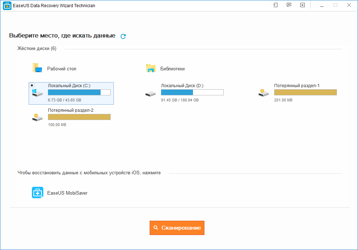Image resolution: width=358 pixels, height=250 pixels.
Task: Click the Потерянный раздел-2 label
Action: point(71,110)
